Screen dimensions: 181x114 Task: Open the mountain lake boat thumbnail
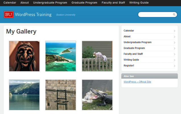coord(24,95)
